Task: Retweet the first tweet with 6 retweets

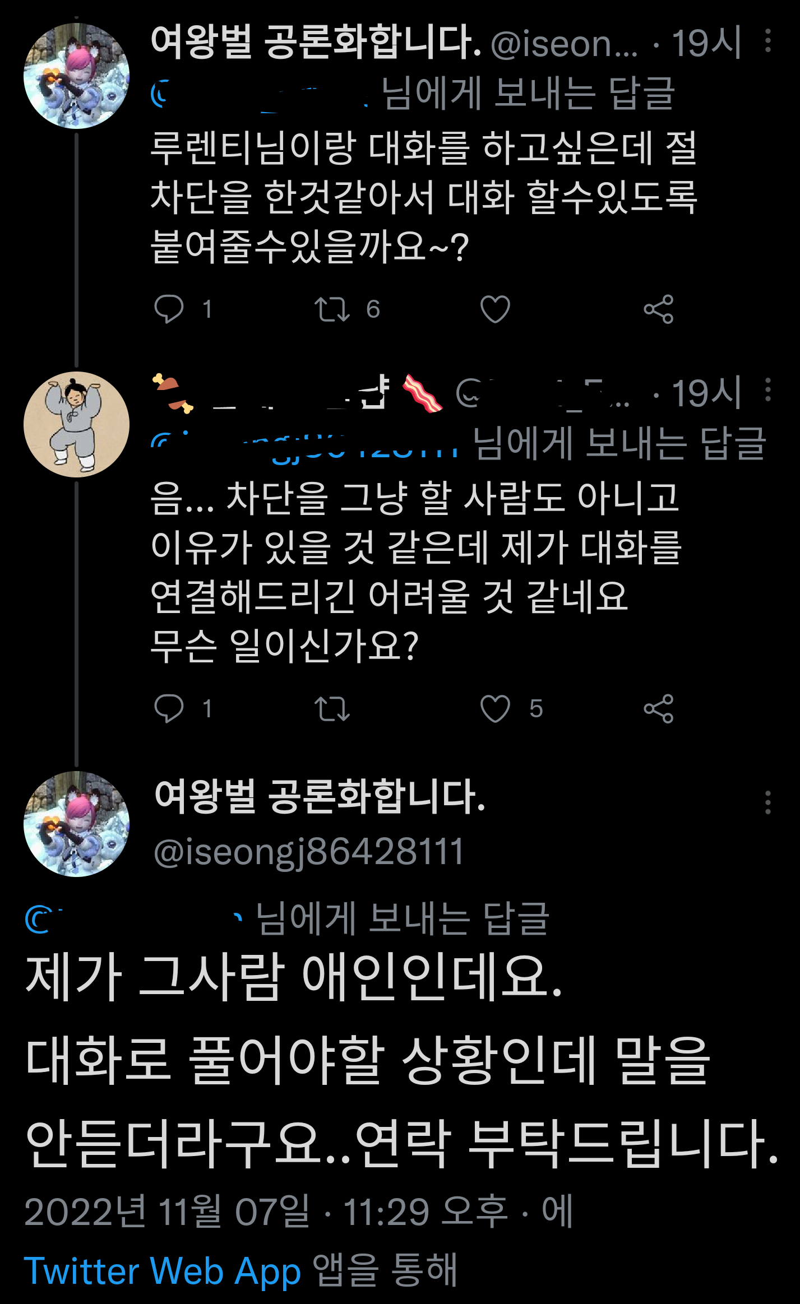Action: [332, 309]
